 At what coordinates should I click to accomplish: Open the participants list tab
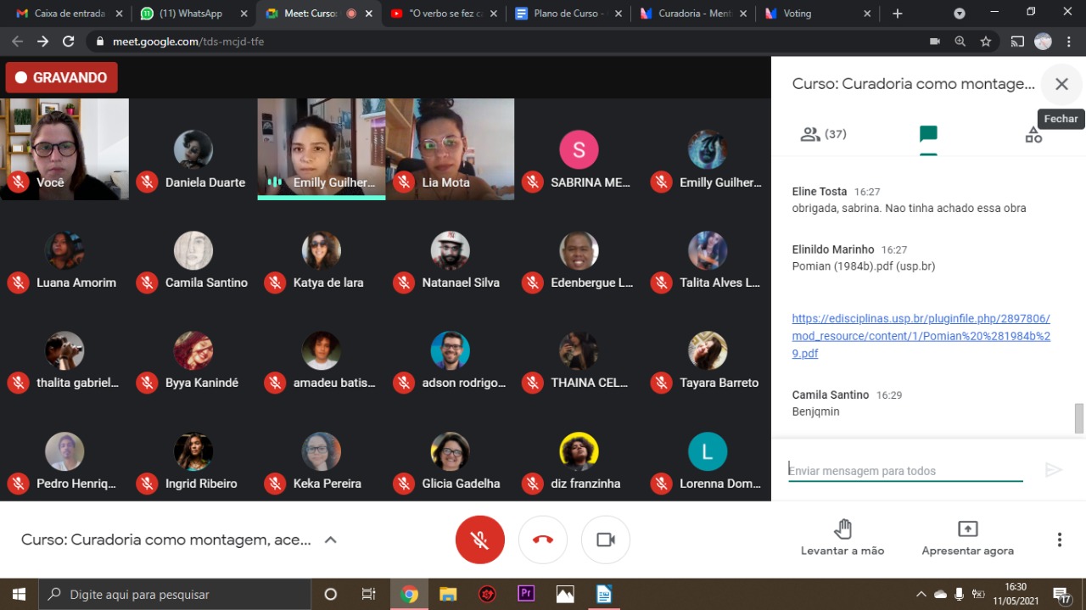click(823, 134)
